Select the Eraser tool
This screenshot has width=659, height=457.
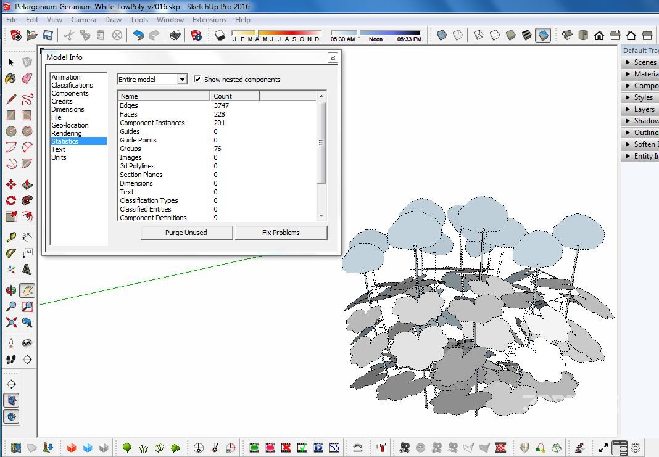27,78
